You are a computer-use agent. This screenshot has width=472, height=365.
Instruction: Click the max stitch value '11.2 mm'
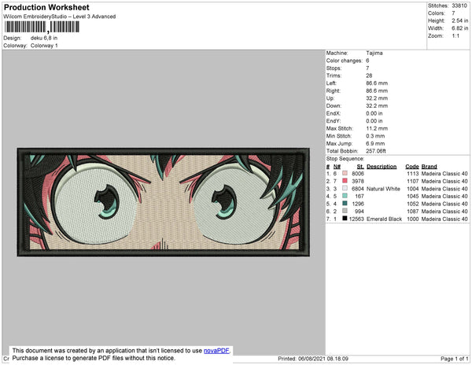click(x=377, y=128)
